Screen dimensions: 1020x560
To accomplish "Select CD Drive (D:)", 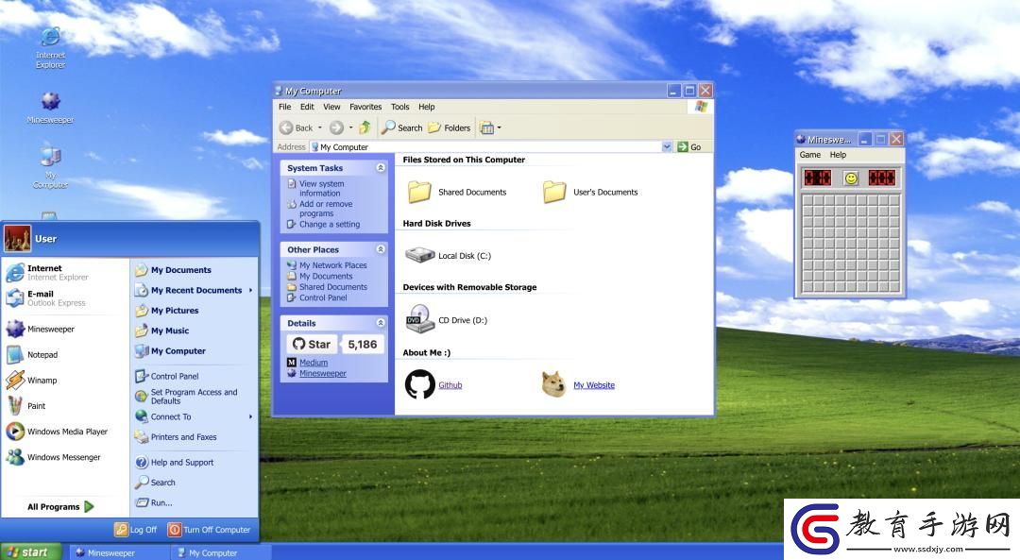I will [446, 319].
